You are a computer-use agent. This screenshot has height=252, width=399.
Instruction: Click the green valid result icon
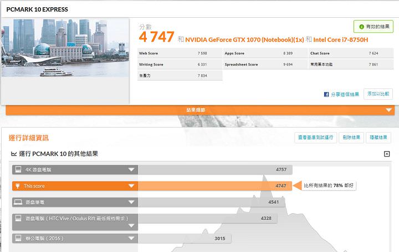click(x=362, y=27)
